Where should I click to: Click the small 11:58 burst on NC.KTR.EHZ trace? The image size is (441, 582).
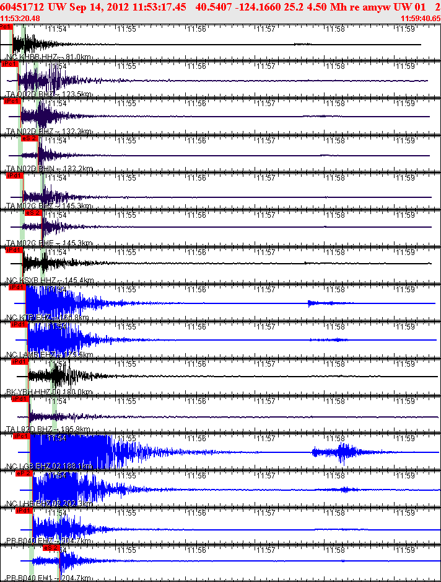[326, 303]
